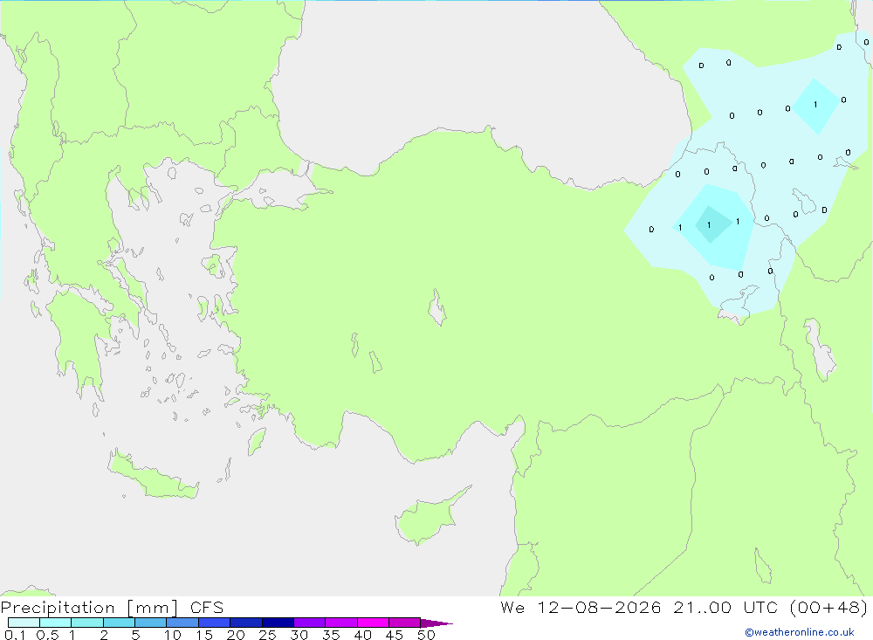Image resolution: width=873 pixels, height=640 pixels.
Task: Click the '1' inside the darkest teal diamond
Action: click(x=709, y=225)
